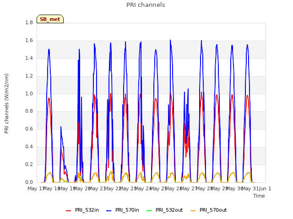Click the PRI_570out orange legend swatch

point(193,211)
